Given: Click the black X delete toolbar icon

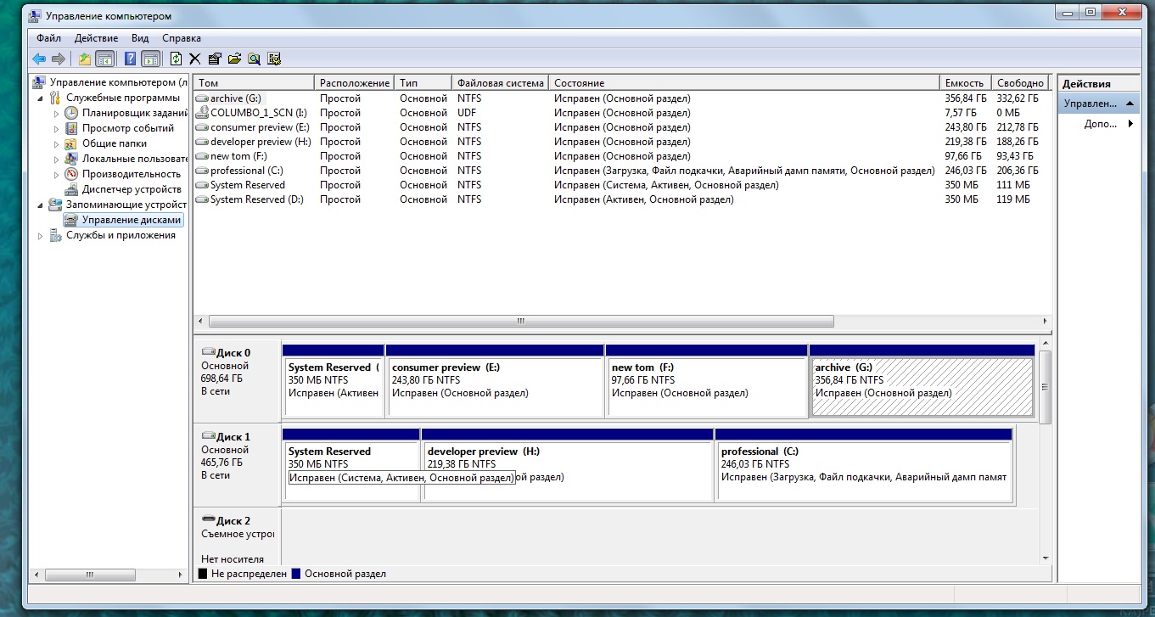Looking at the screenshot, I should point(194,59).
